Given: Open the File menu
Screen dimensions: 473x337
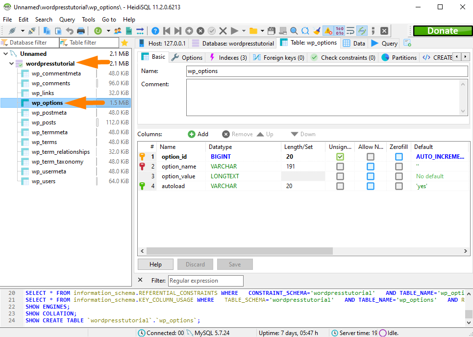Looking at the screenshot, I should [7, 20].
